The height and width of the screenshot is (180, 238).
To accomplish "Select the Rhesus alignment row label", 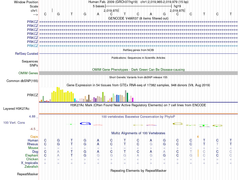I will 33,144.
